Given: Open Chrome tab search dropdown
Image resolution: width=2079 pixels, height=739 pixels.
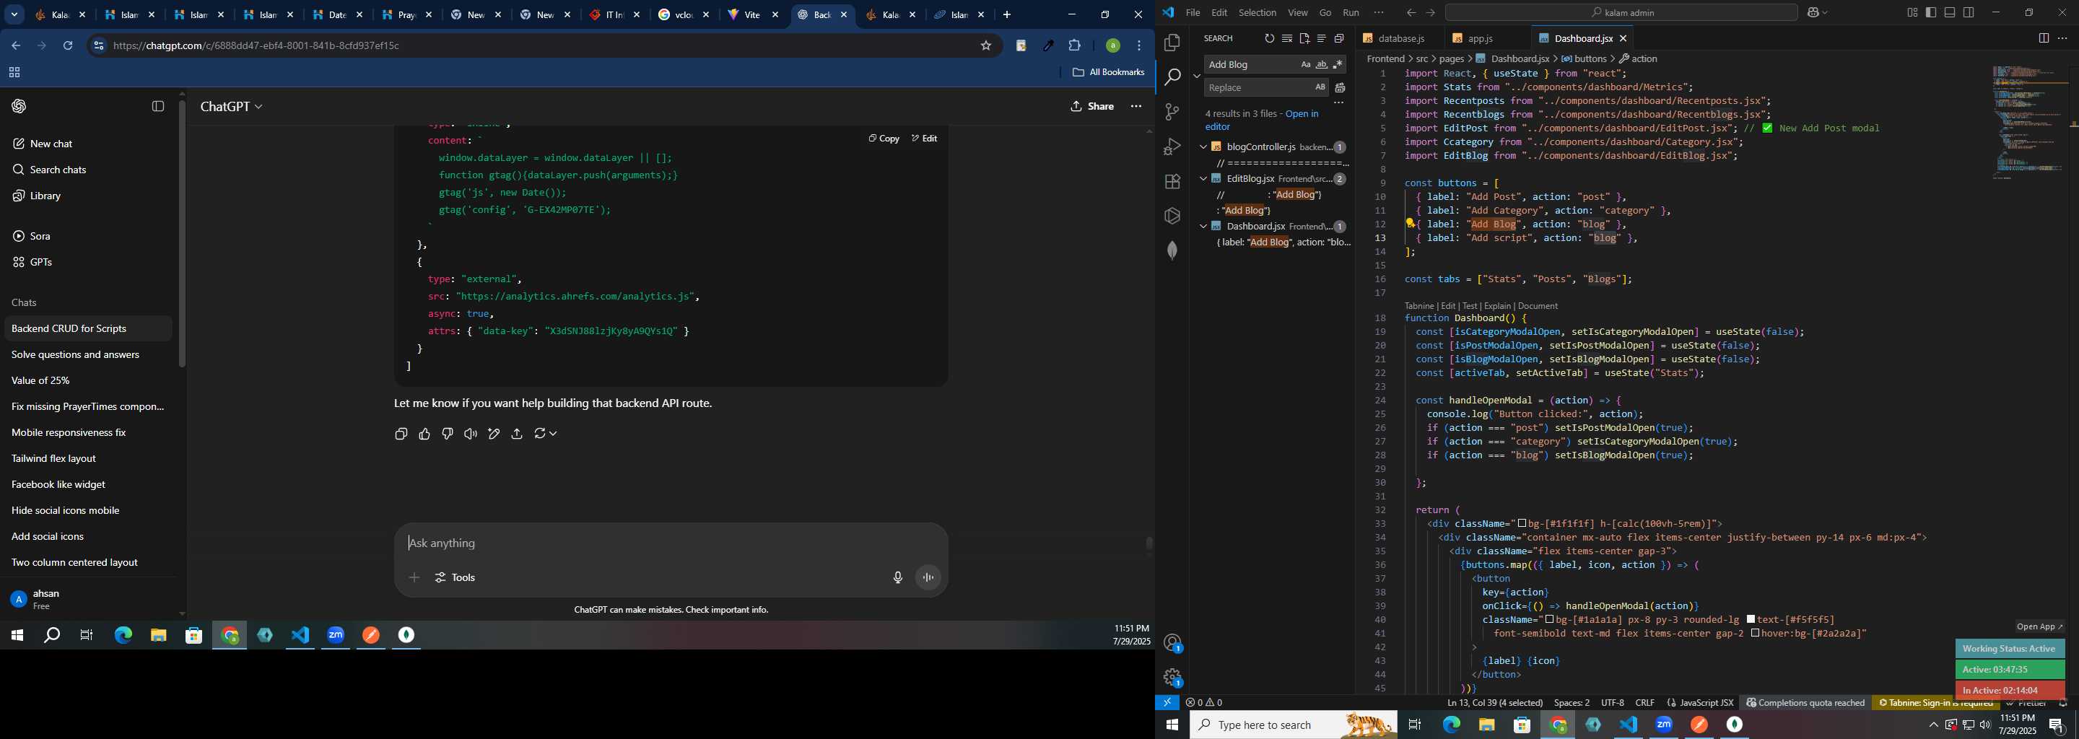Looking at the screenshot, I should tap(14, 15).
